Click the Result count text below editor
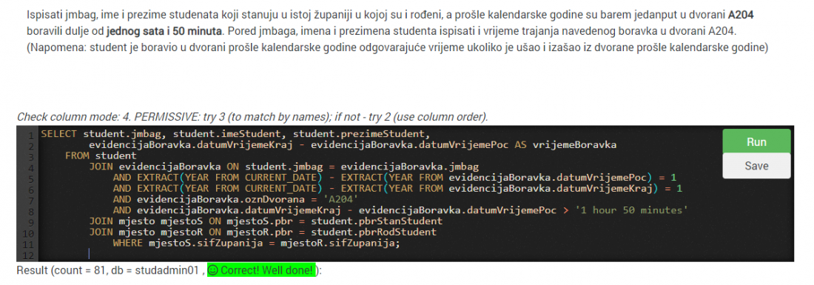 110,271
